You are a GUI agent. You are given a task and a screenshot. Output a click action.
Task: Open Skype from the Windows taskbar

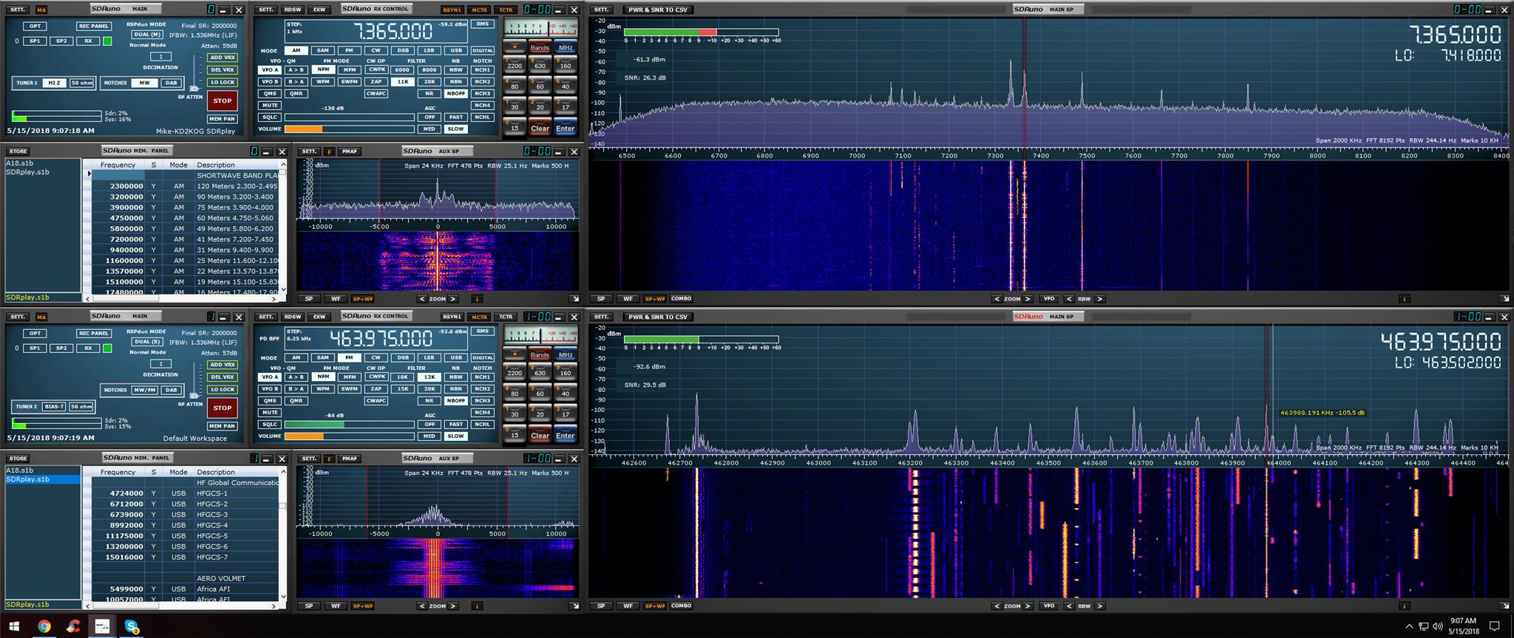coord(132,627)
